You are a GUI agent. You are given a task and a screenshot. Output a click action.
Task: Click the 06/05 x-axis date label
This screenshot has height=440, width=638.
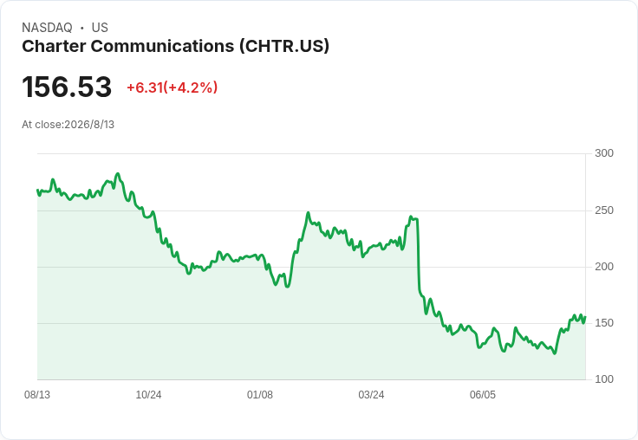tap(483, 394)
